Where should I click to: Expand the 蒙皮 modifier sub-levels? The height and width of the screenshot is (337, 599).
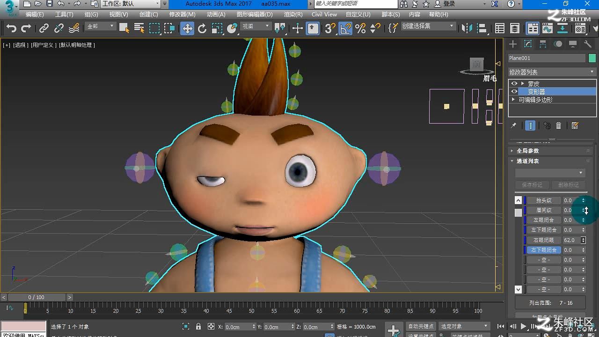(523, 84)
